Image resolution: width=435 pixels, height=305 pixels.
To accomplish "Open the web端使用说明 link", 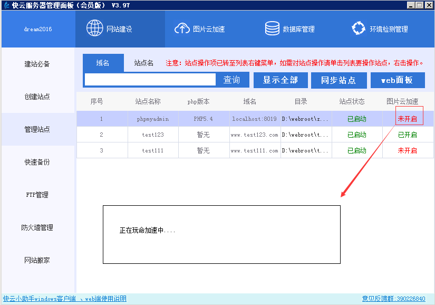I will coord(105,299).
